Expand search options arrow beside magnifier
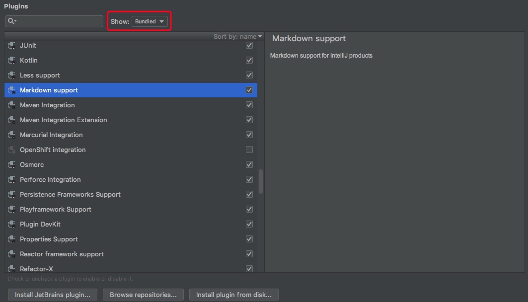 [x=15, y=21]
